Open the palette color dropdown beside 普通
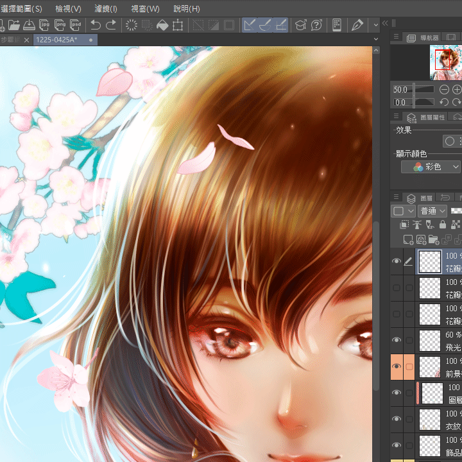The width and height of the screenshot is (462, 462). 403,211
